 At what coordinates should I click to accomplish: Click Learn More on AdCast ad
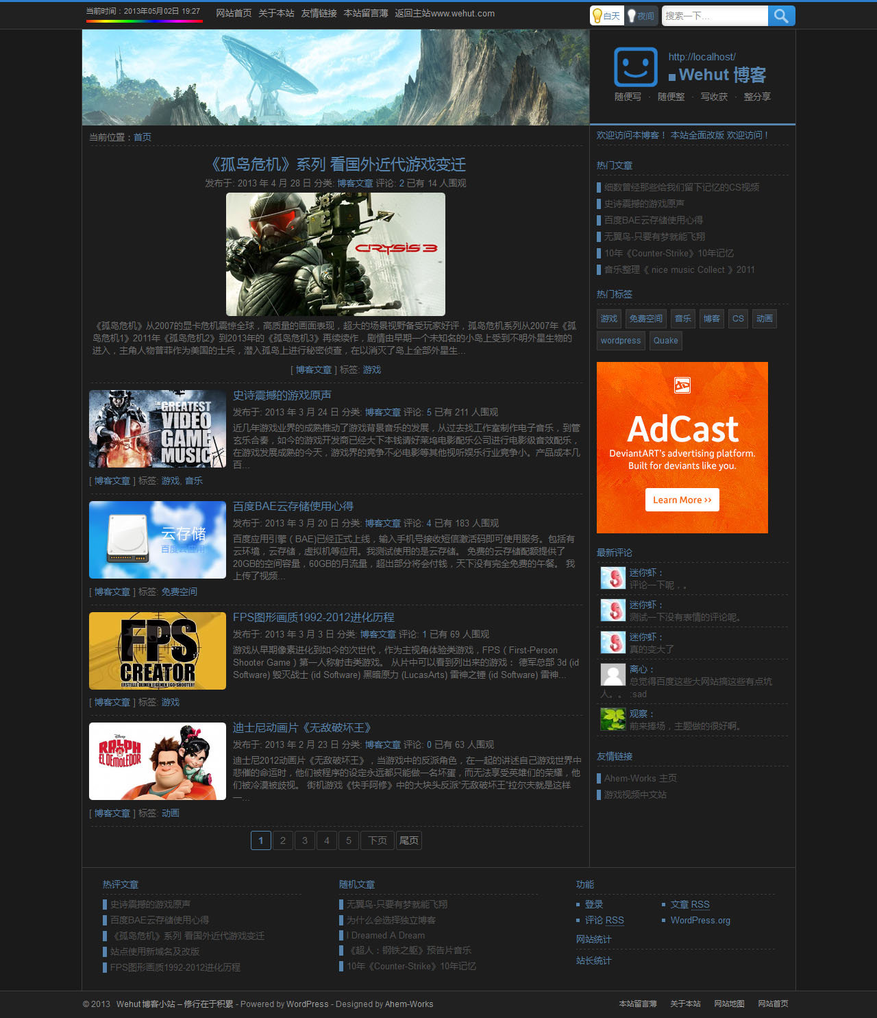pyautogui.click(x=682, y=500)
